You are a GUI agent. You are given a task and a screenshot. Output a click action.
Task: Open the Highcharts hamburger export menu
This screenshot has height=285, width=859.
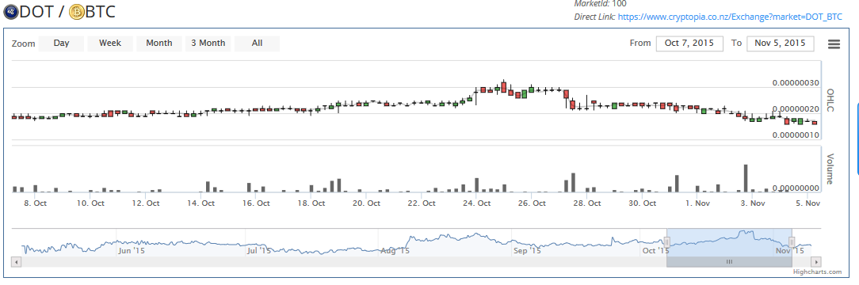point(834,44)
